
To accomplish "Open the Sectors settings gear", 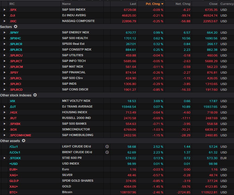I will pos(15,27).
